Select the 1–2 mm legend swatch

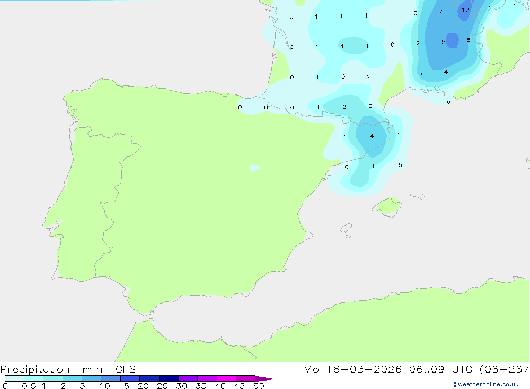52,378
